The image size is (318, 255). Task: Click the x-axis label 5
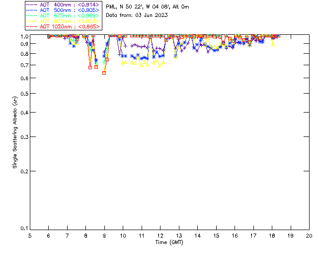click(x=30, y=236)
